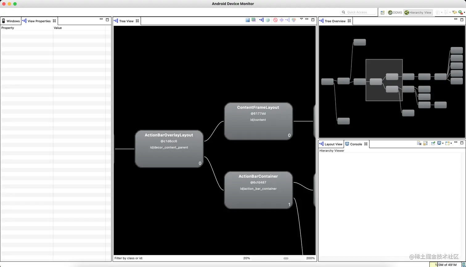Click the yellow back arrow toolbar icon

click(455, 12)
